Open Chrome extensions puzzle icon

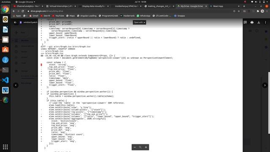point(258,11)
